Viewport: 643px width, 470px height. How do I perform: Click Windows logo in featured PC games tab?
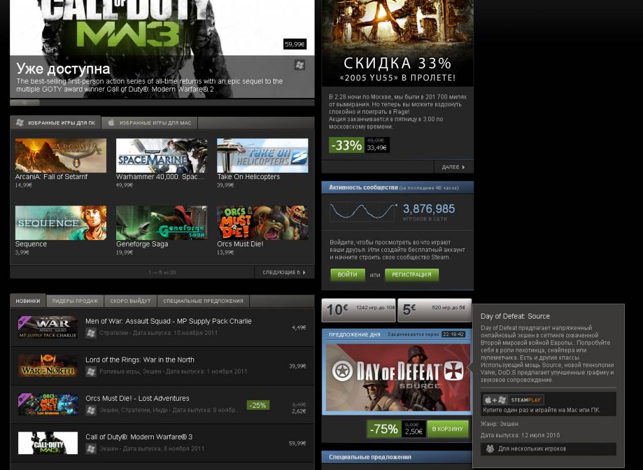tap(20, 123)
